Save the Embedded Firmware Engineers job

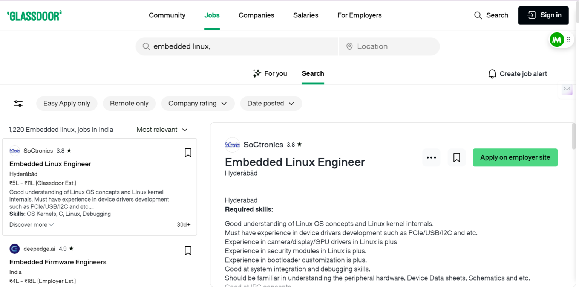pos(188,250)
